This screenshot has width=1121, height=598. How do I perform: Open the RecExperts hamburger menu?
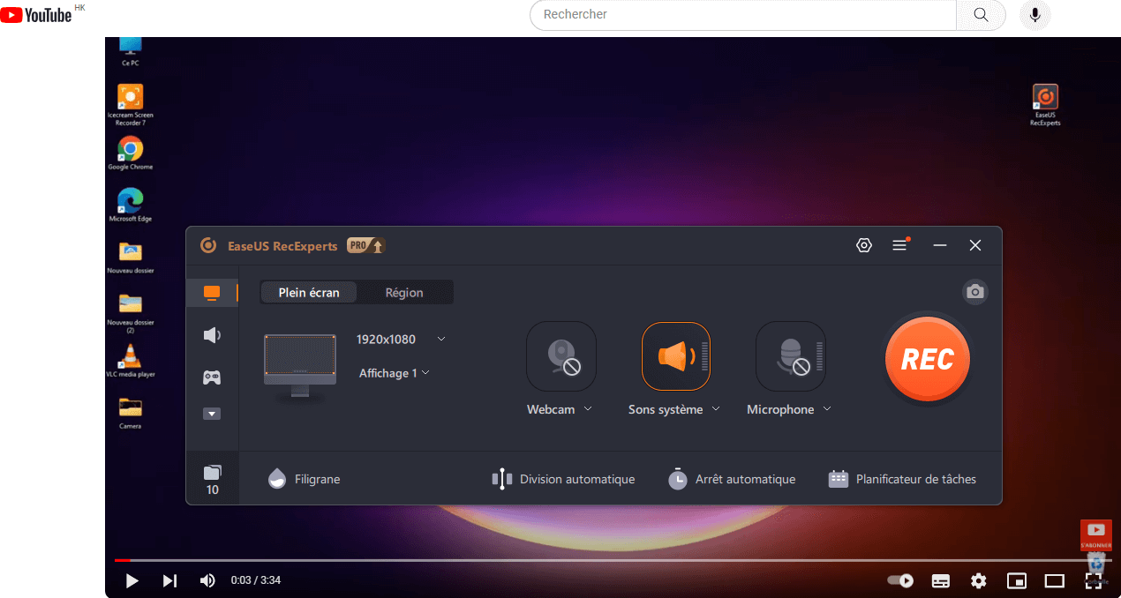[x=900, y=245]
